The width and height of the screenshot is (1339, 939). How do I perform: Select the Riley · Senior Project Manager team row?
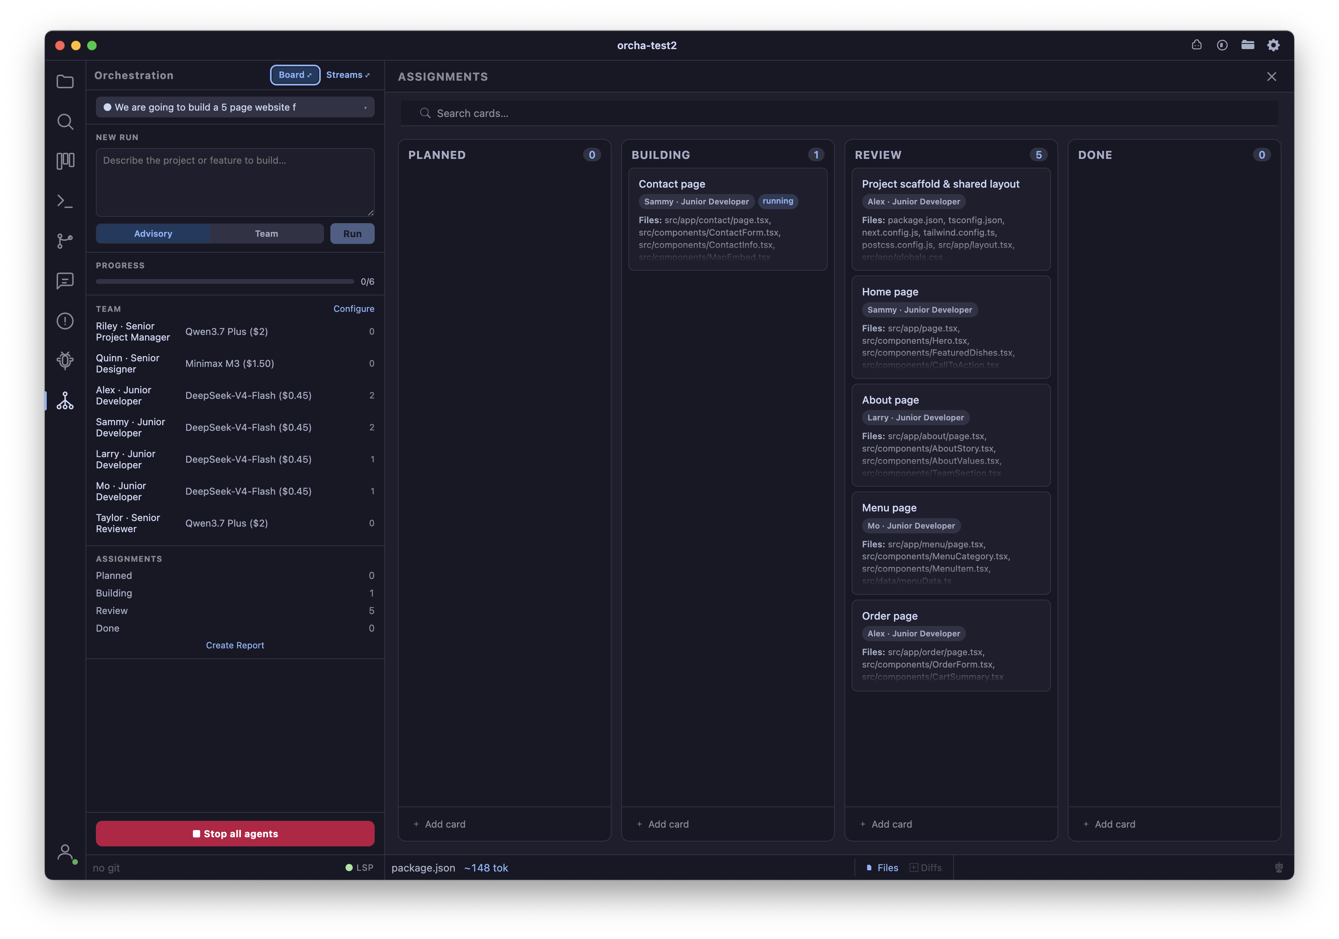pyautogui.click(x=235, y=332)
